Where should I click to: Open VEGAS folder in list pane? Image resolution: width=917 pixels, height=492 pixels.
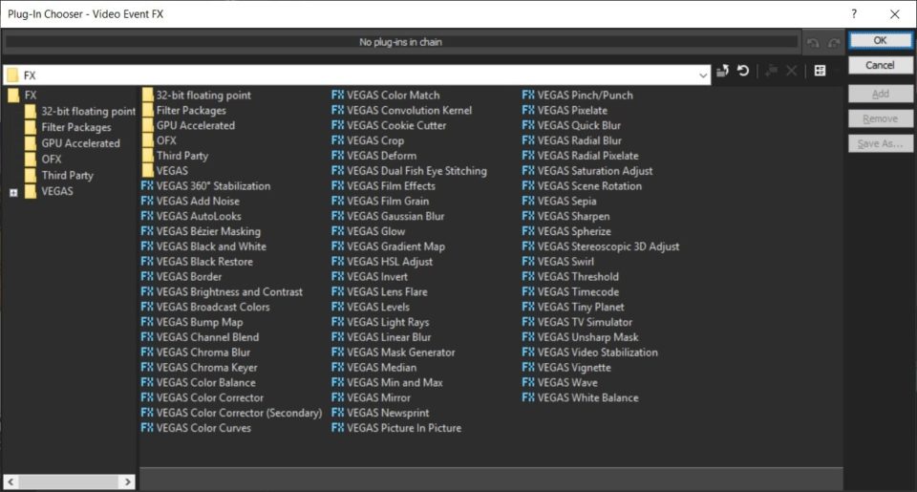pyautogui.click(x=165, y=171)
